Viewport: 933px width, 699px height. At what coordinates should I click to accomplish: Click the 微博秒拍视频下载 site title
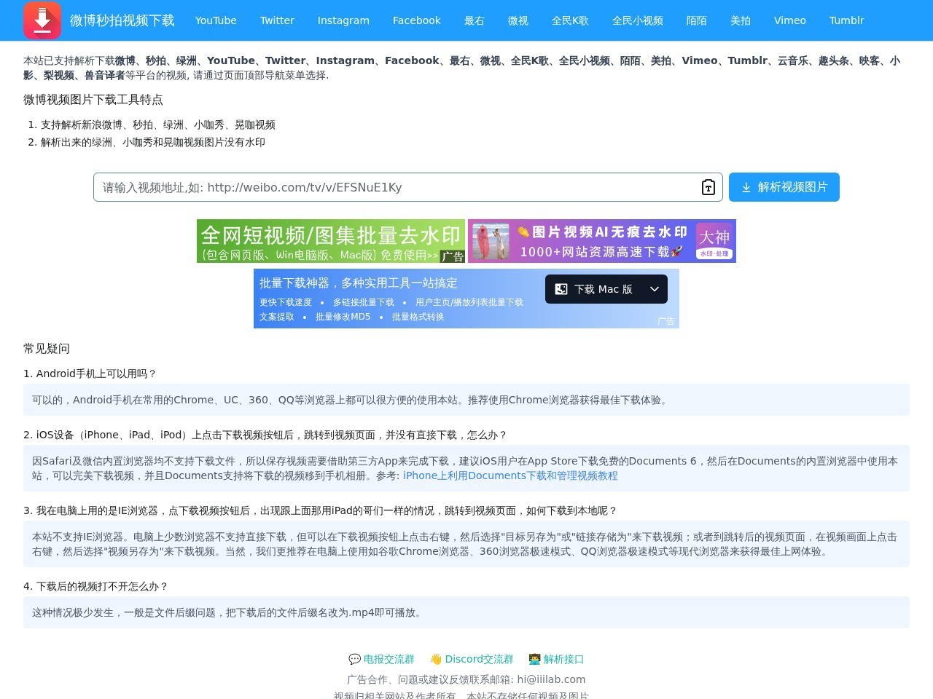(x=122, y=20)
